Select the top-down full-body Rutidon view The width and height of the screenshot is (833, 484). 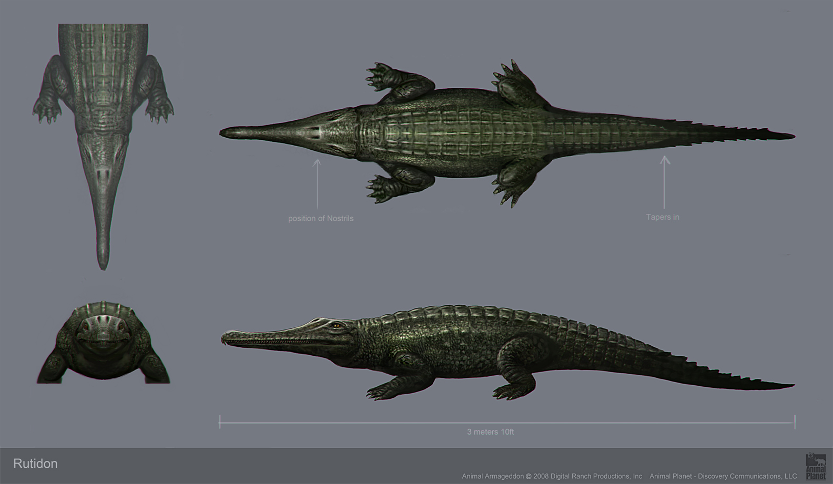click(x=507, y=133)
